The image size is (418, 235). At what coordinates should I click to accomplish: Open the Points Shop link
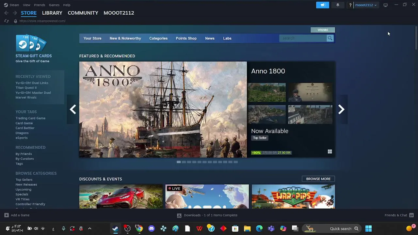pyautogui.click(x=186, y=38)
